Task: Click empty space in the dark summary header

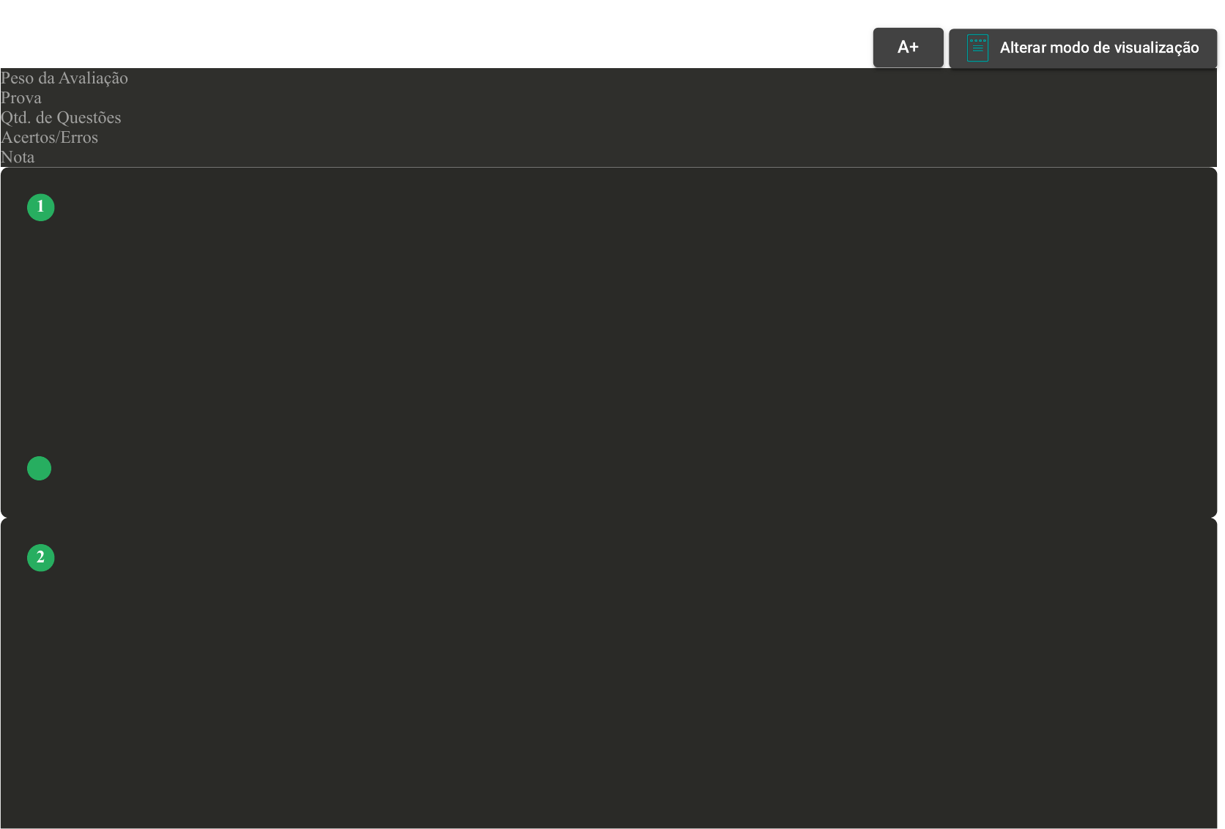Action: pos(659,117)
